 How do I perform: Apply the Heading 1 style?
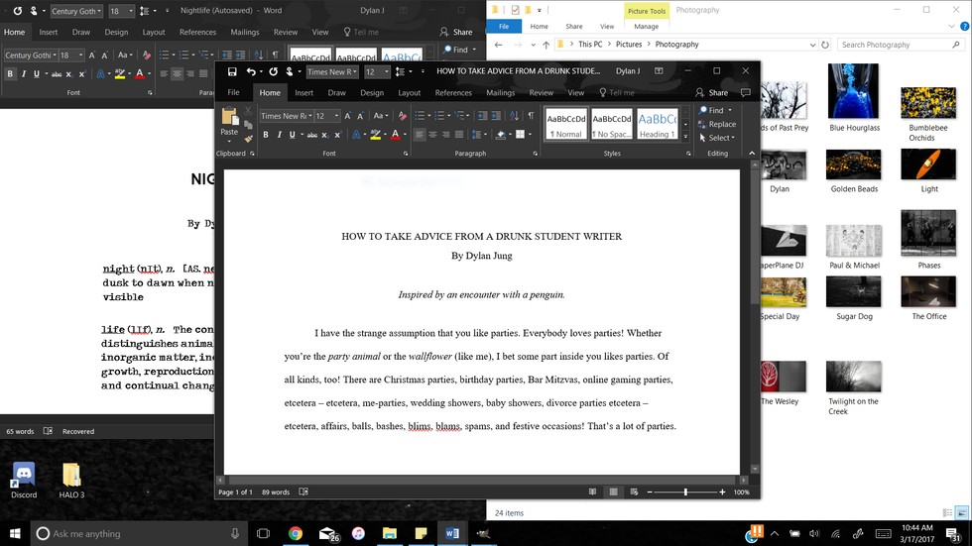pos(657,124)
